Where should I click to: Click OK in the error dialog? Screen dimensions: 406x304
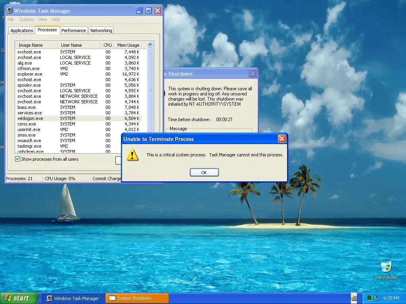coord(204,173)
